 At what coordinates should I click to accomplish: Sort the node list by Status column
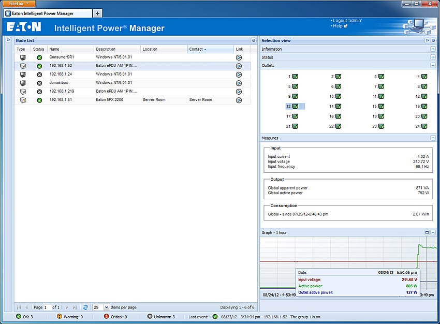click(x=39, y=49)
